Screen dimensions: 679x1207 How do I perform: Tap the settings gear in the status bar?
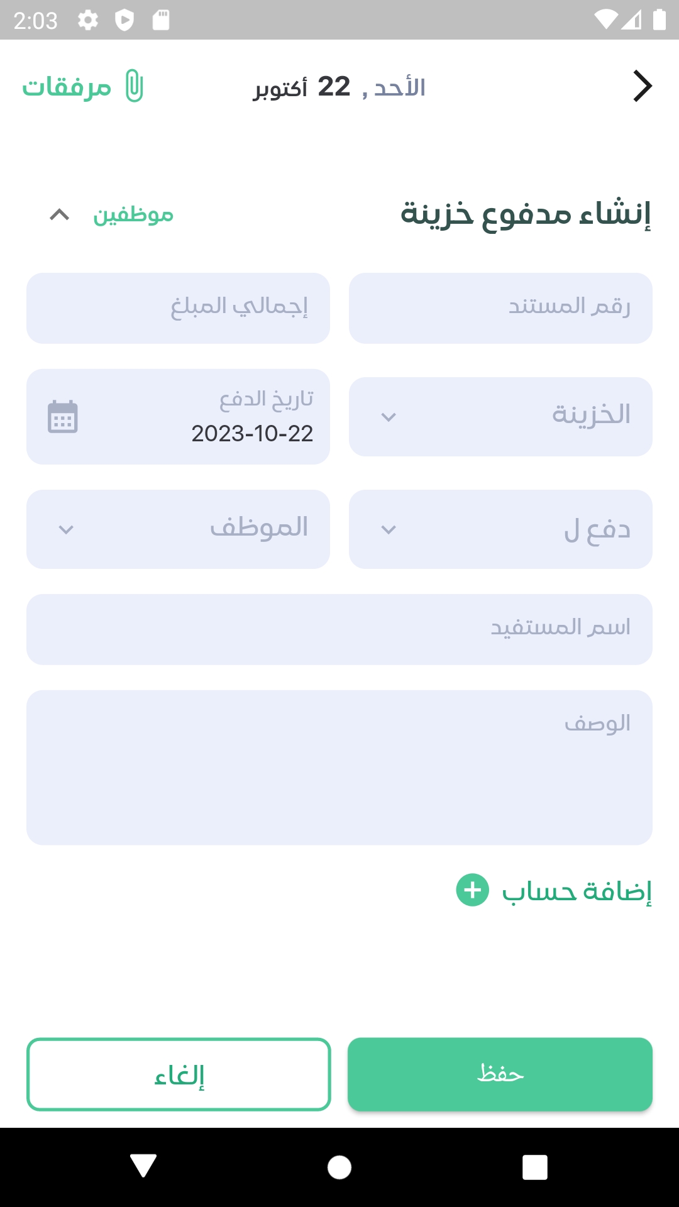pyautogui.click(x=88, y=20)
